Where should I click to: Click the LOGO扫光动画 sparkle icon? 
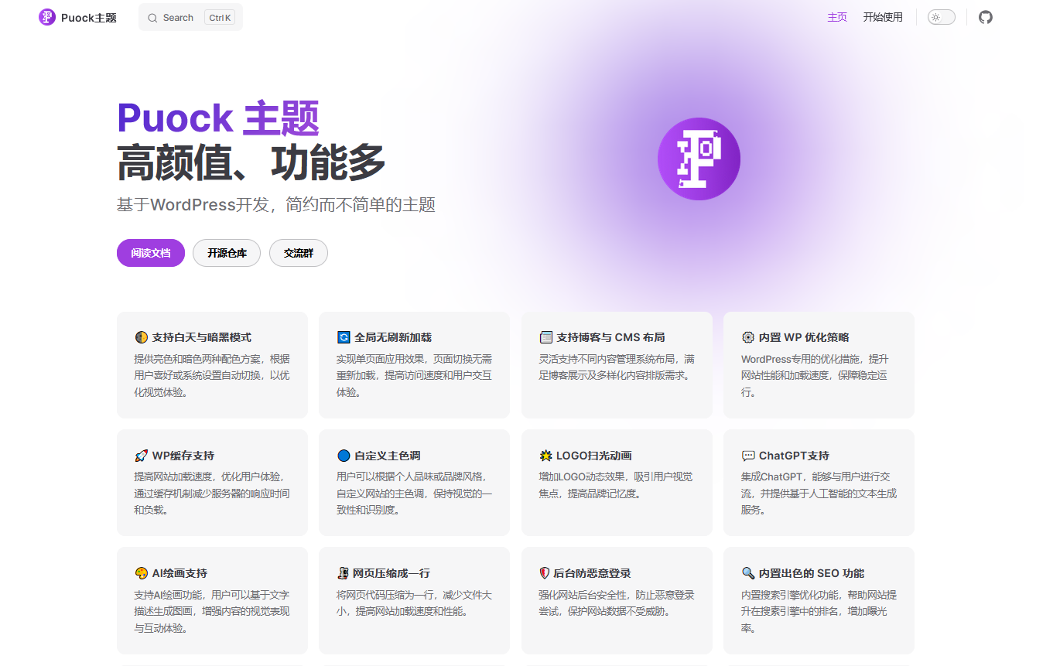545,455
